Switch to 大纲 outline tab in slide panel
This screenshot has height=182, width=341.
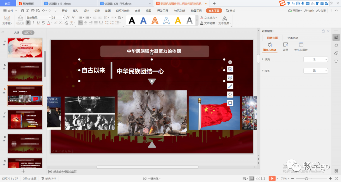pos(16,33)
